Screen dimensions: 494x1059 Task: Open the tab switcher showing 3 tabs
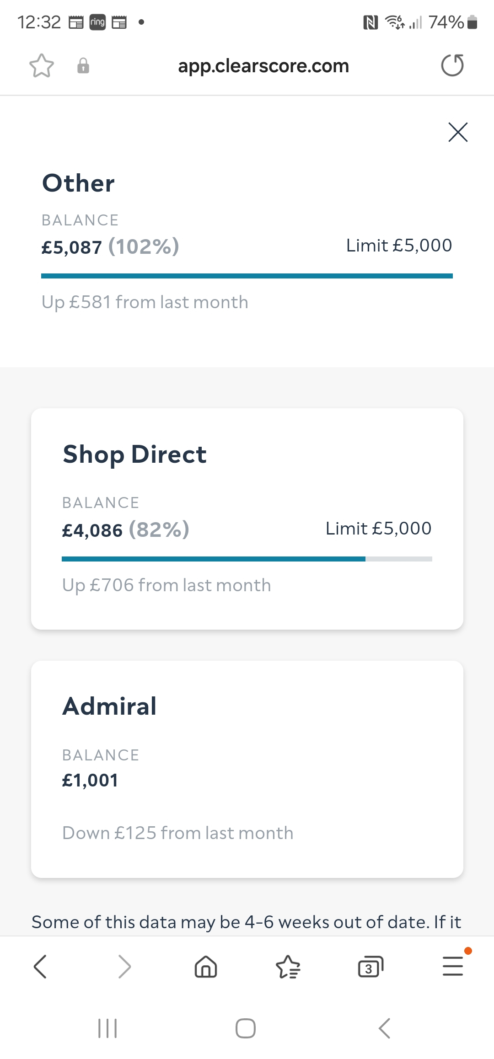[x=370, y=967]
